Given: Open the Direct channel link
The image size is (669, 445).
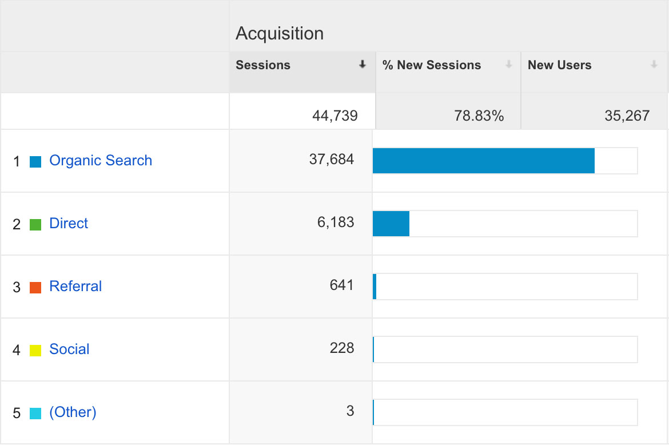Looking at the screenshot, I should (x=69, y=224).
